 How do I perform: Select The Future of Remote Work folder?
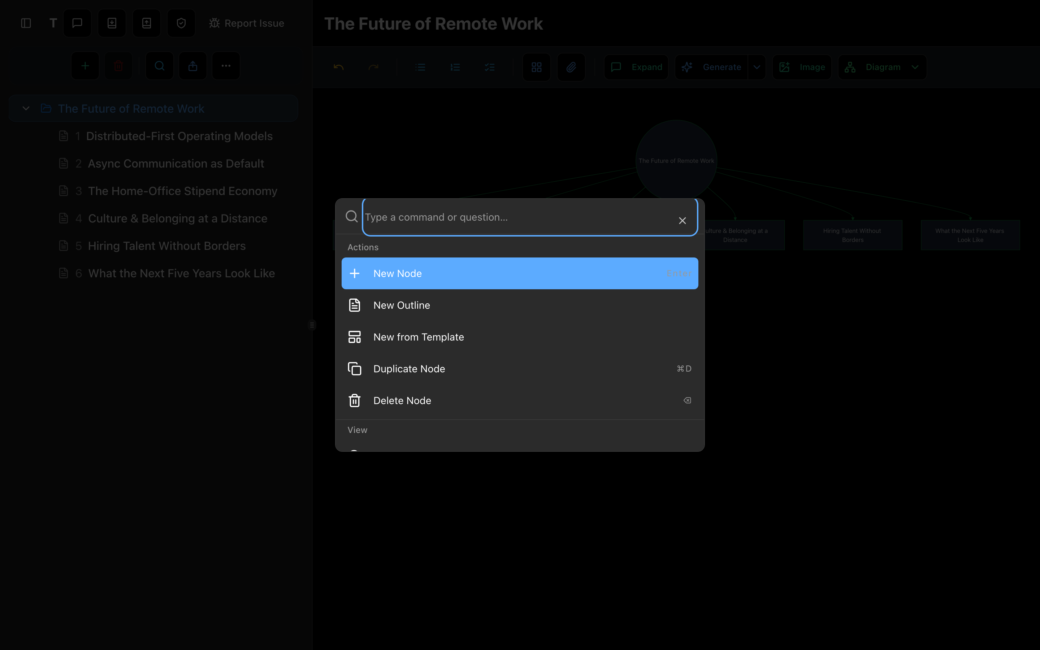(x=153, y=108)
